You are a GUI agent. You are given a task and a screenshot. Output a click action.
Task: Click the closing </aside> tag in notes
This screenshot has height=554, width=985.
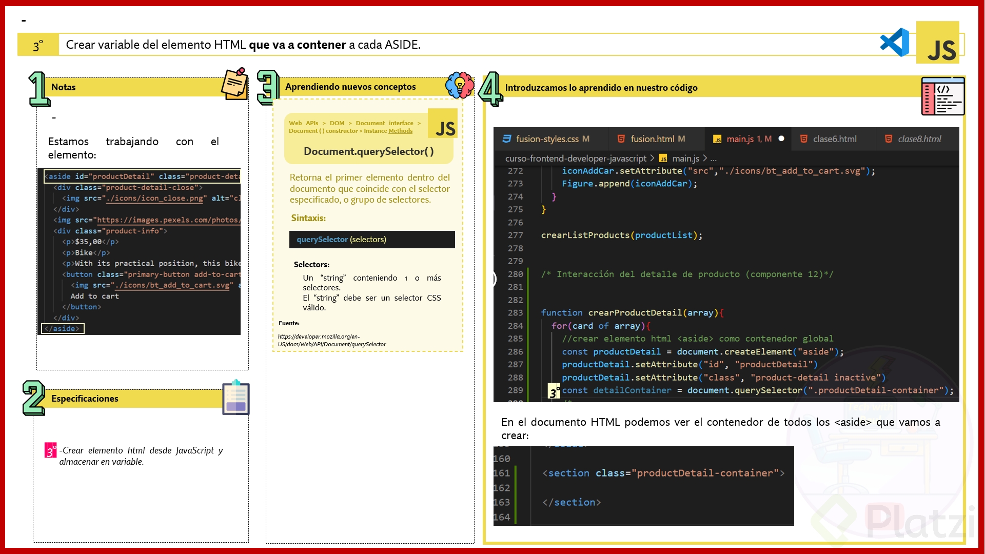click(x=63, y=328)
